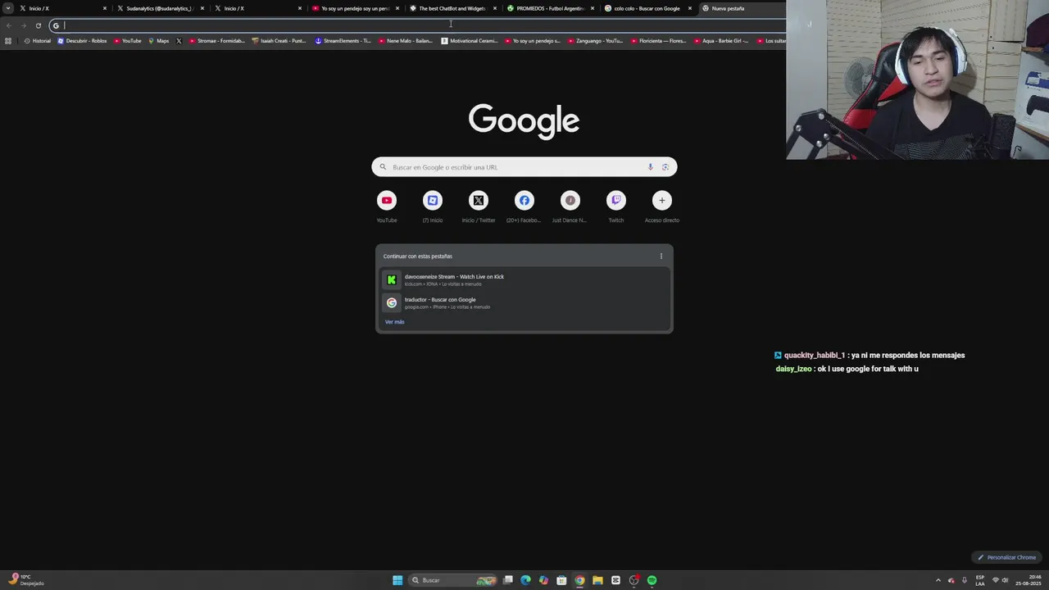Open Spotify from the taskbar

652,580
